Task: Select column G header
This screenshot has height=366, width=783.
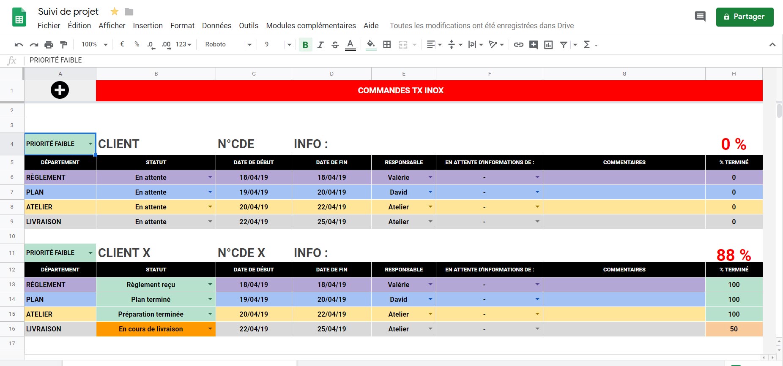Action: (624, 74)
